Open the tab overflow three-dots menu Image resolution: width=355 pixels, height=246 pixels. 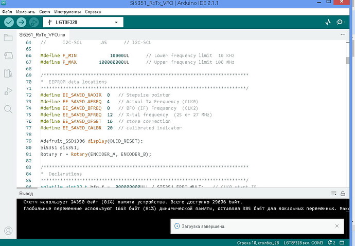tap(343, 34)
